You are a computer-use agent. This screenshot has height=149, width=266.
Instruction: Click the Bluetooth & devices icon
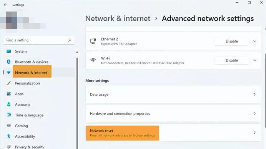[9, 62]
